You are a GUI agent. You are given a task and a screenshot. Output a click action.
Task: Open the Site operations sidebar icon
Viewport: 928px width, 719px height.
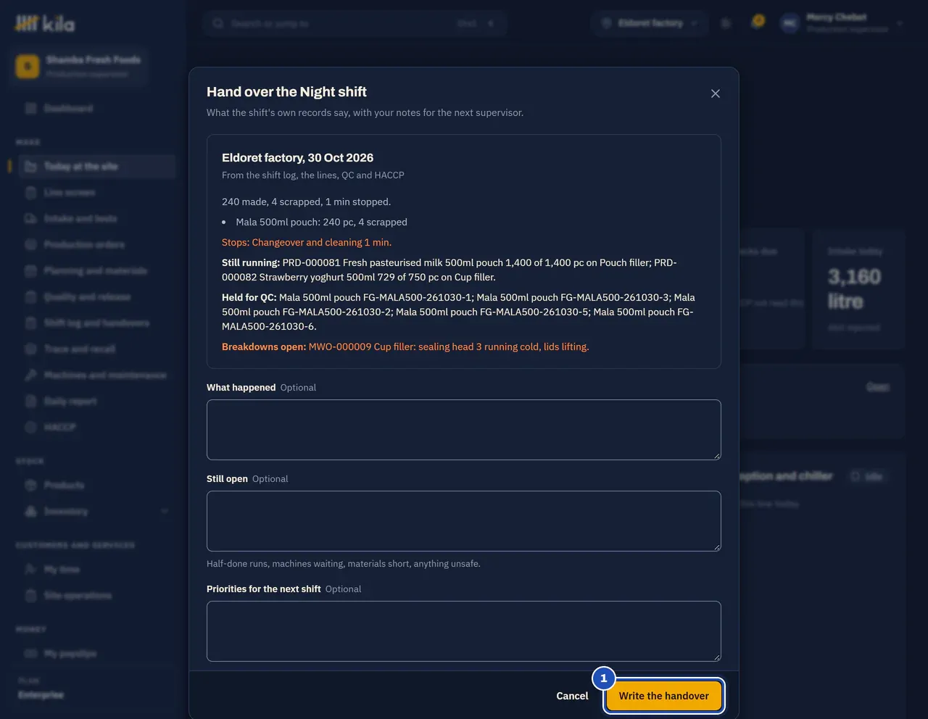[30, 596]
